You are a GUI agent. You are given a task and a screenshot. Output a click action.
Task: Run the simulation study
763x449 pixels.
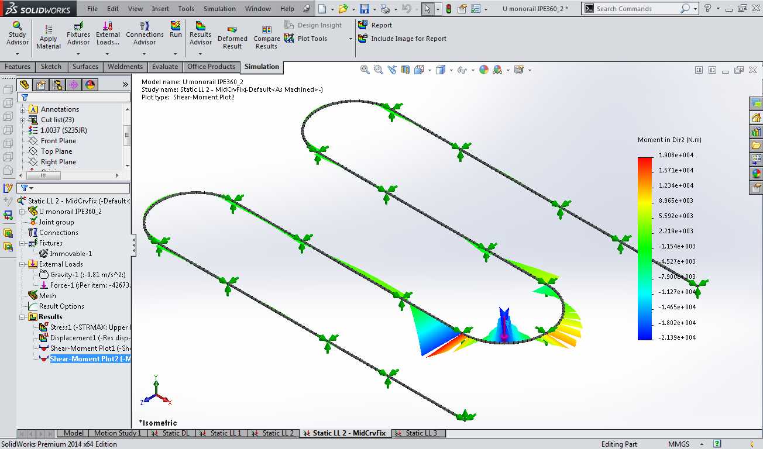176,30
